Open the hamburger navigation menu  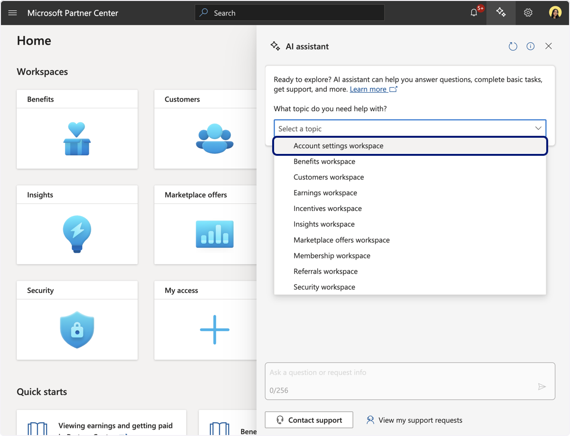pos(13,13)
